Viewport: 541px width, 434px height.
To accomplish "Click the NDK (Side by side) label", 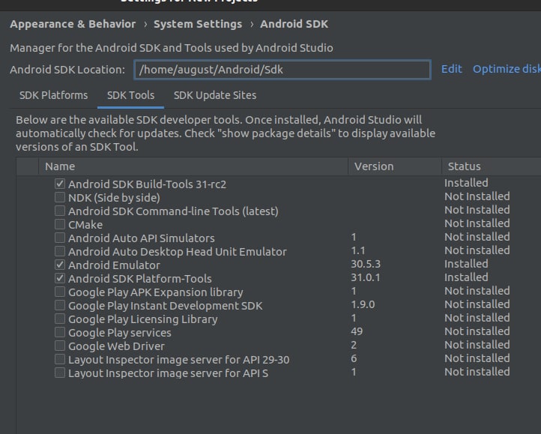I will [x=114, y=198].
